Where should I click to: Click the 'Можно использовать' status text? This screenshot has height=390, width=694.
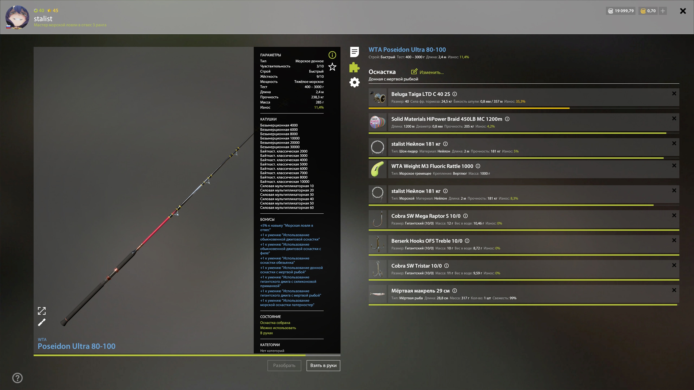point(278,328)
